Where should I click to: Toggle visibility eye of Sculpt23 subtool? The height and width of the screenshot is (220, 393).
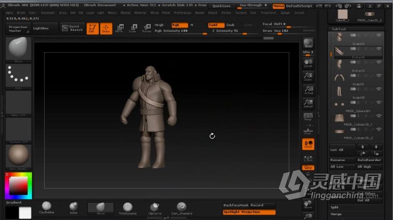pyautogui.click(x=379, y=35)
